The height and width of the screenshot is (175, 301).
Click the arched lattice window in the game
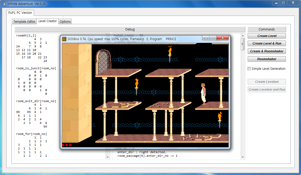coord(104,62)
